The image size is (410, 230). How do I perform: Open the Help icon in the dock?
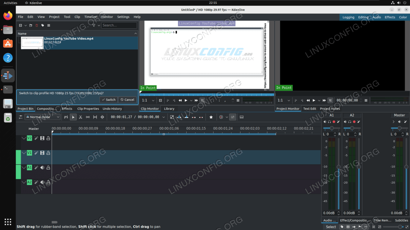8,58
